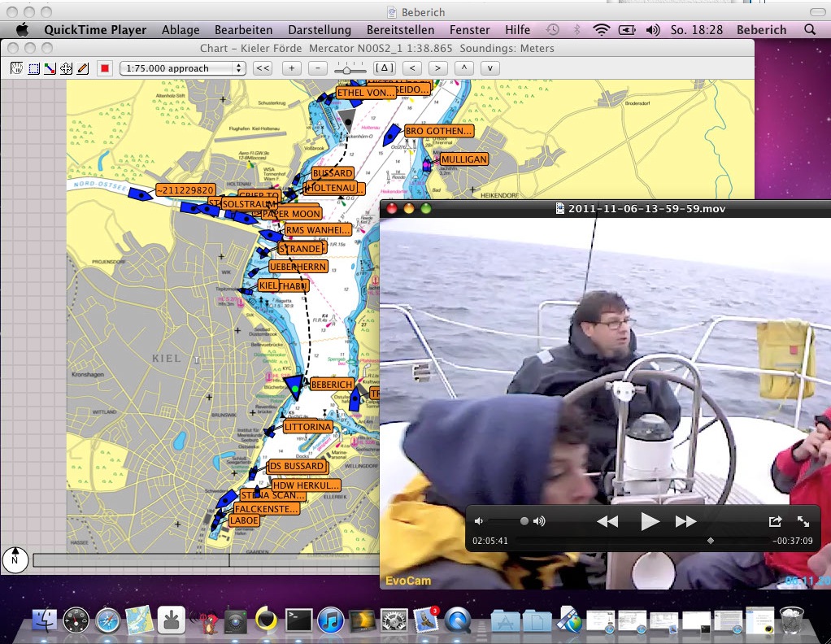Pick the four-arrow move tool

(x=66, y=68)
